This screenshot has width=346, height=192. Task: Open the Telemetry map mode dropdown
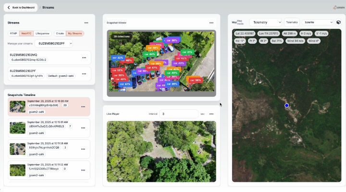coord(266,22)
